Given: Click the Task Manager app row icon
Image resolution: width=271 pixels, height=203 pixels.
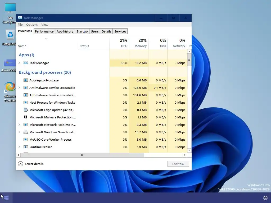Looking at the screenshot, I should point(26,63).
